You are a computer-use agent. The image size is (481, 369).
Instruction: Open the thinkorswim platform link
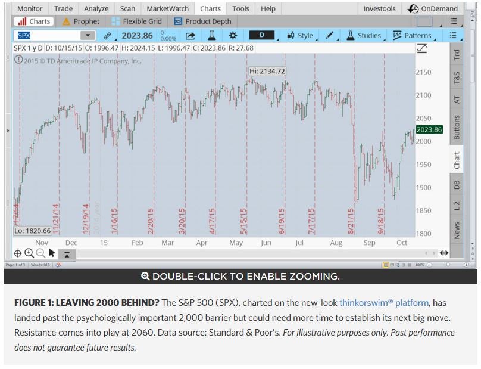(384, 303)
